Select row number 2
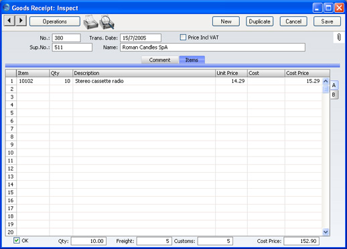 11,89
